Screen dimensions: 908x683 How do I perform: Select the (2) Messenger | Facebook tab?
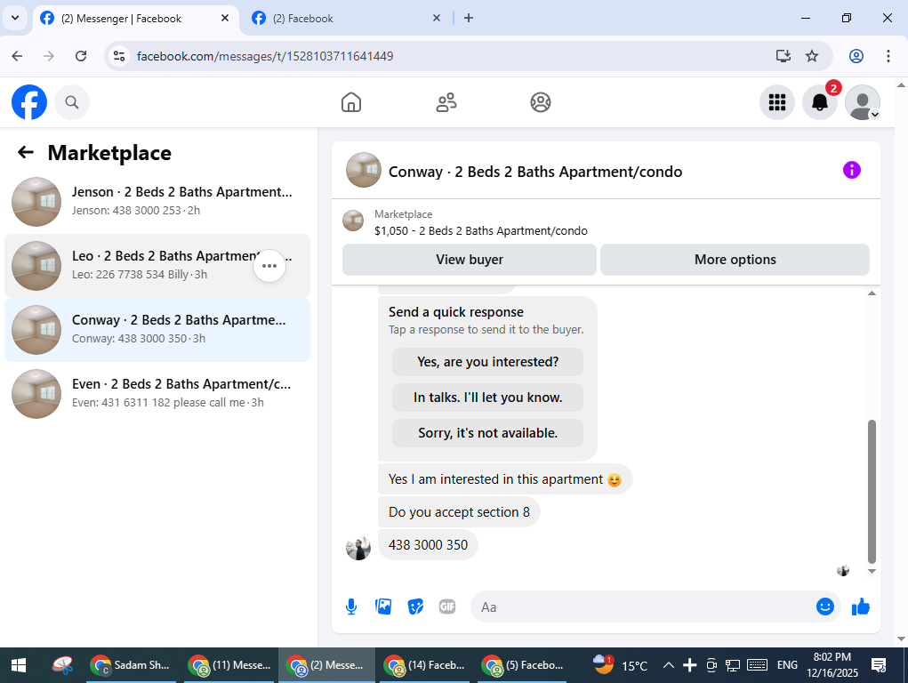(135, 19)
